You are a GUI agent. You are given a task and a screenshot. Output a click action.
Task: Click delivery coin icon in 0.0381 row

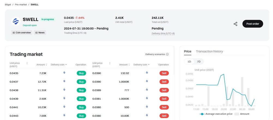coord(147,98)
